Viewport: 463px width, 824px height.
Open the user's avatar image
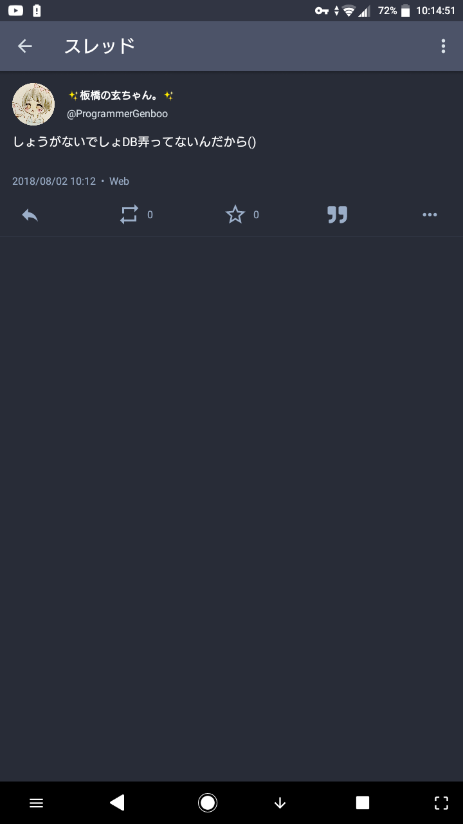pos(33,104)
